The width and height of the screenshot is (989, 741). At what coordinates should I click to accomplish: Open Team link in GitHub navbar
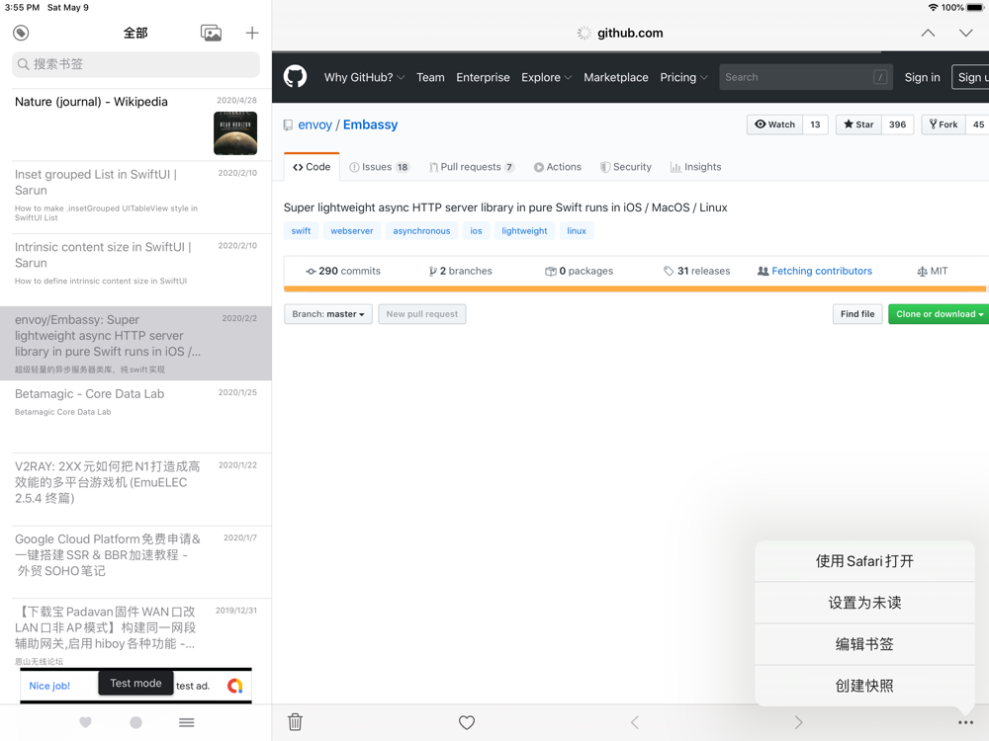(430, 77)
